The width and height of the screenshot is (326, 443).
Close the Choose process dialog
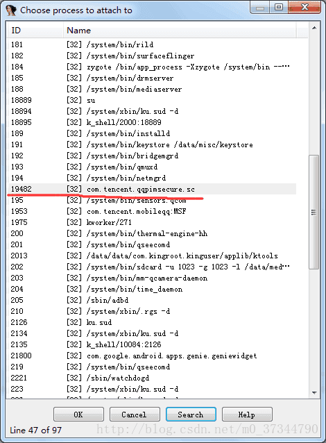coord(304,7)
